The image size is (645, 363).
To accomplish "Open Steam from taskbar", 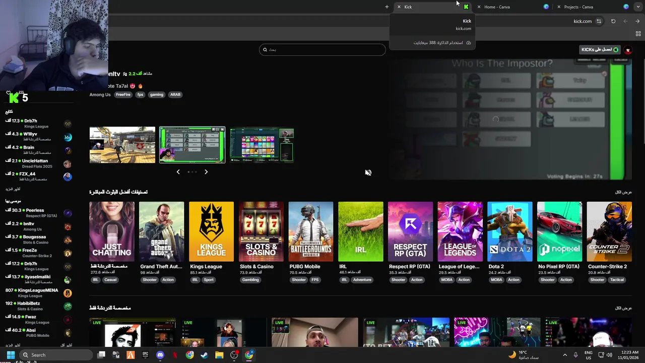I will tap(204, 355).
